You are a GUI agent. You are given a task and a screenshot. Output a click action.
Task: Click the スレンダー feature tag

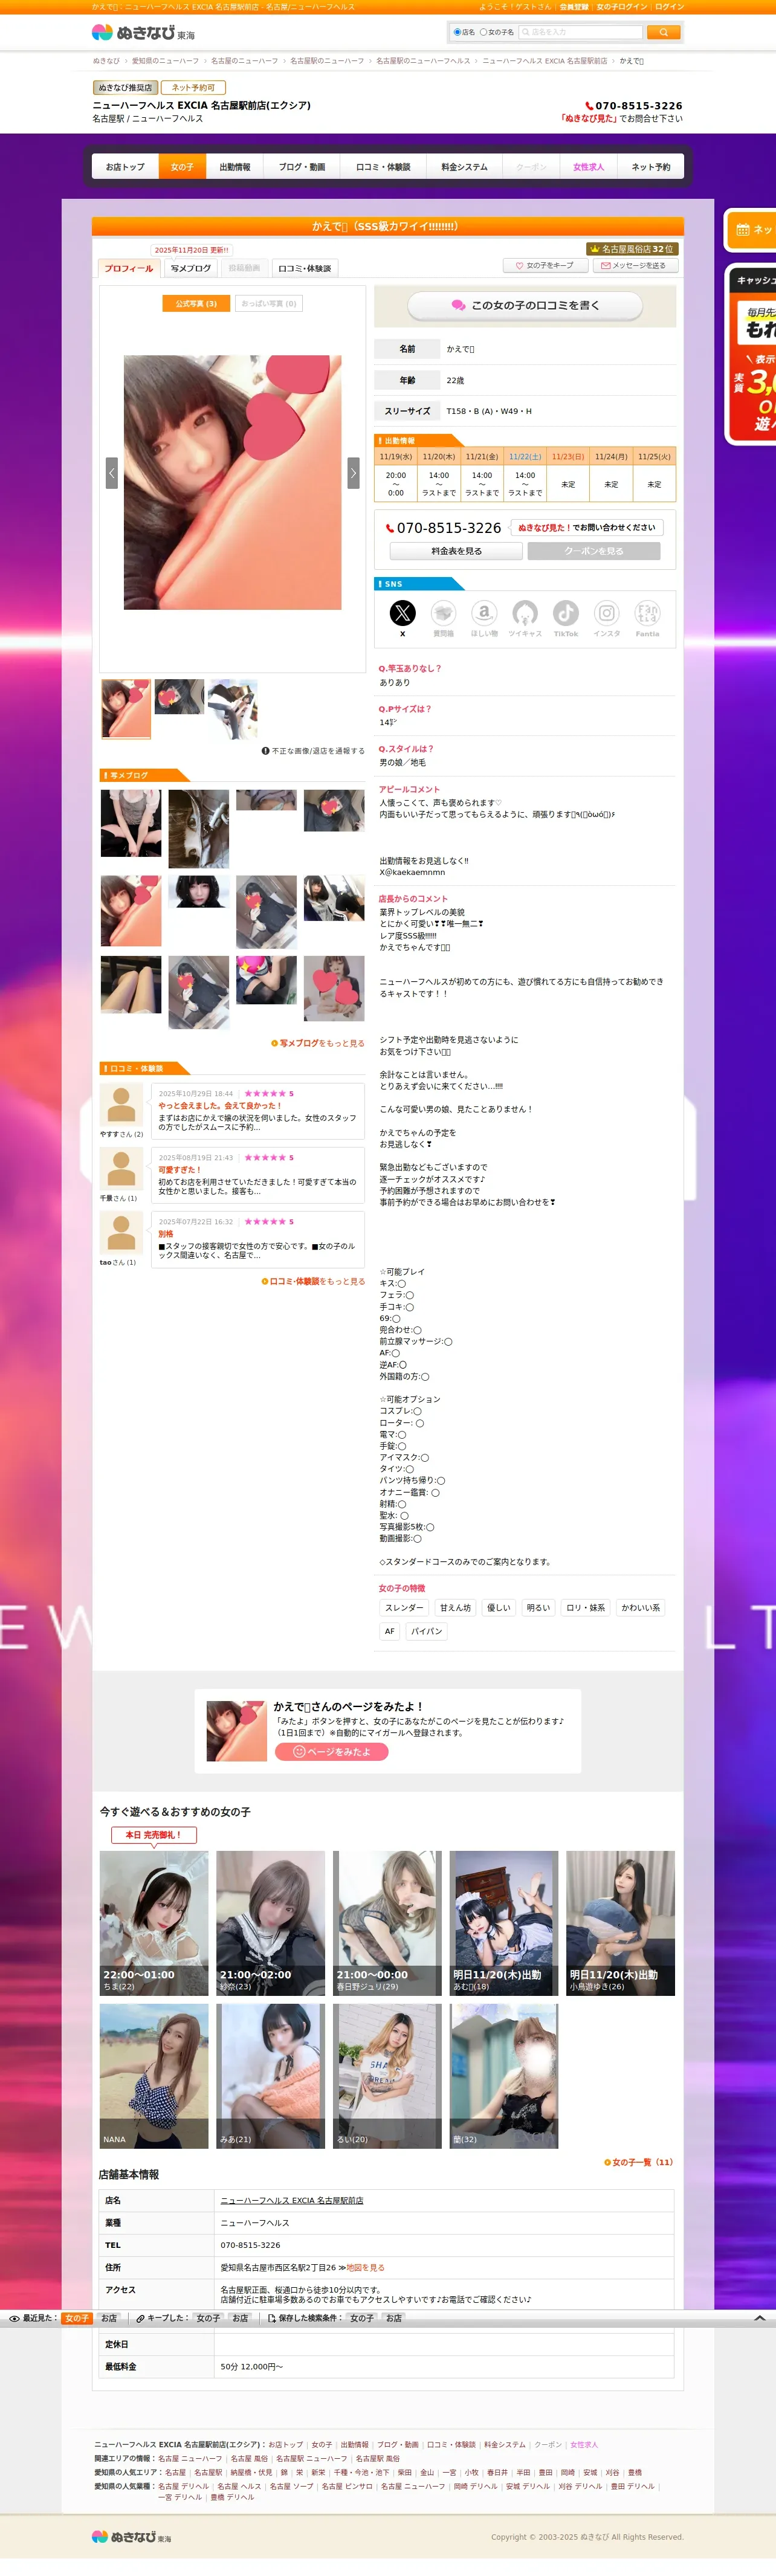point(404,1608)
